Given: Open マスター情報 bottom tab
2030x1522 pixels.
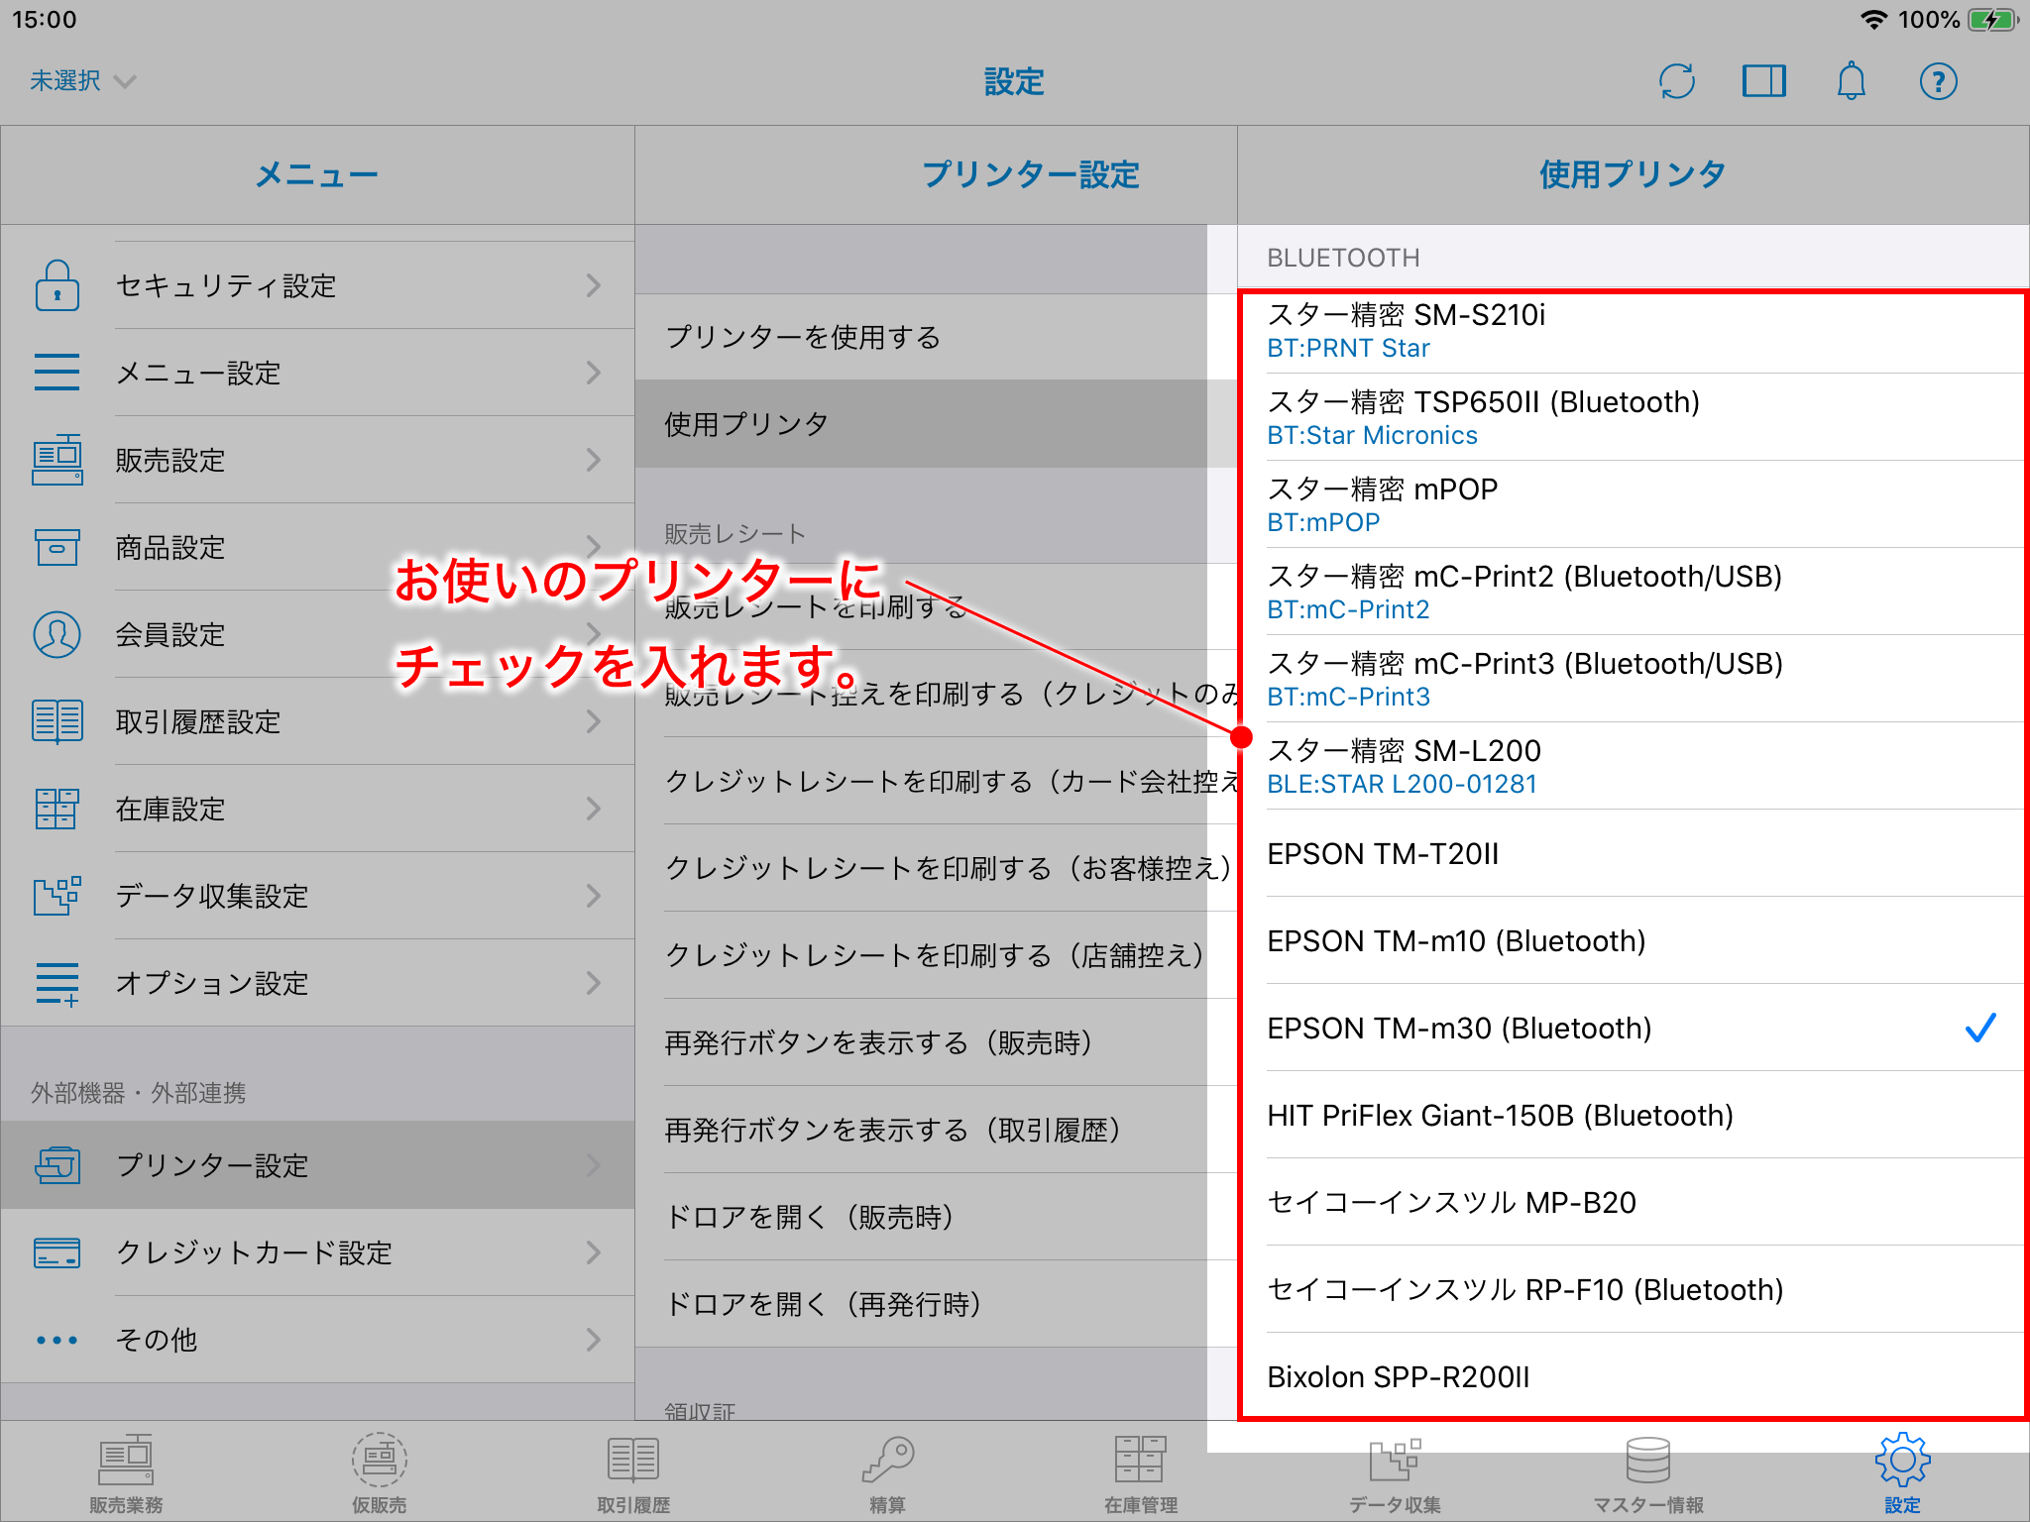Looking at the screenshot, I should (1648, 1473).
